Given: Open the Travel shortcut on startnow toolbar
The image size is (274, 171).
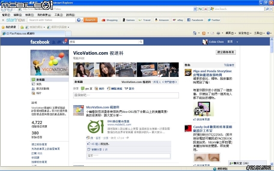Looking at the screenshot, I should pyautogui.click(x=145, y=20).
